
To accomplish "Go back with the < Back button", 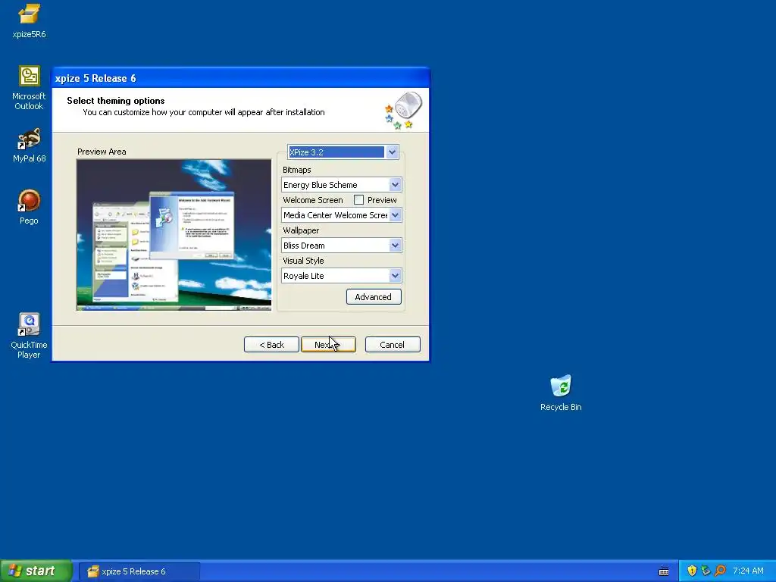I will (272, 345).
